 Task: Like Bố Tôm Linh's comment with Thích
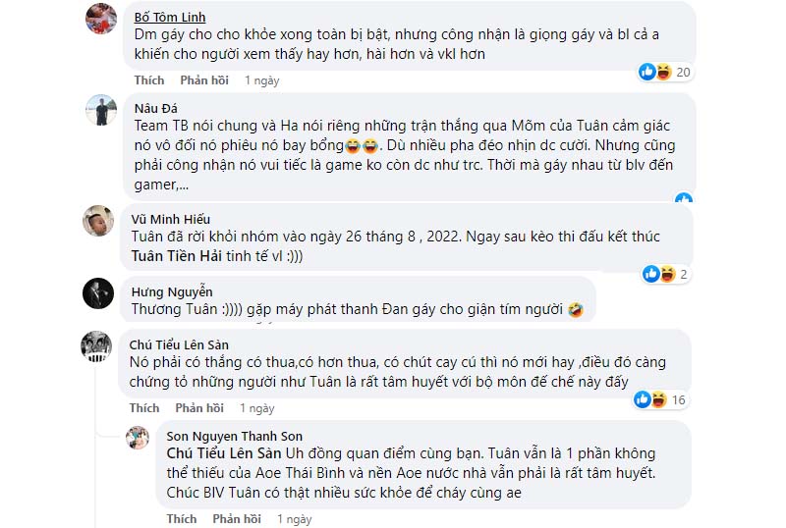(149, 79)
